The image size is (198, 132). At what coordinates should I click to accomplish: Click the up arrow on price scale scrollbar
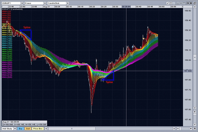click(195, 7)
